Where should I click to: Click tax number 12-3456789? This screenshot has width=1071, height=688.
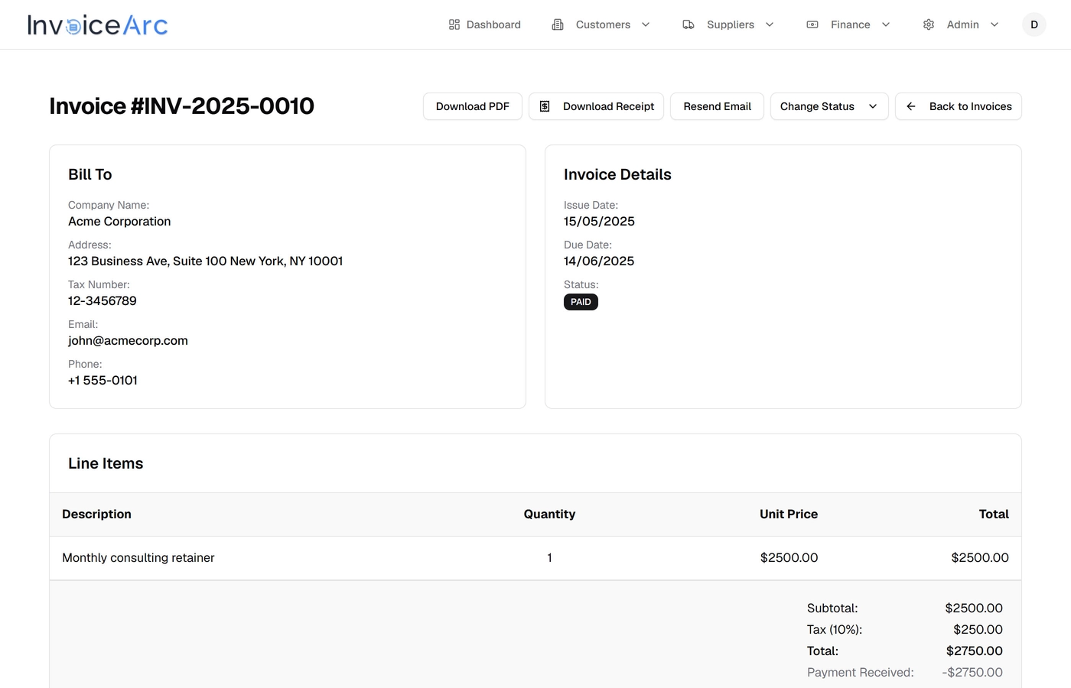point(103,301)
